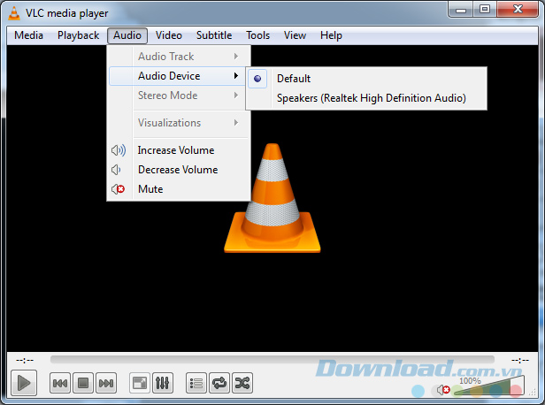545x405 pixels.
Task: Open the Subtitle menu
Action: pyautogui.click(x=214, y=35)
